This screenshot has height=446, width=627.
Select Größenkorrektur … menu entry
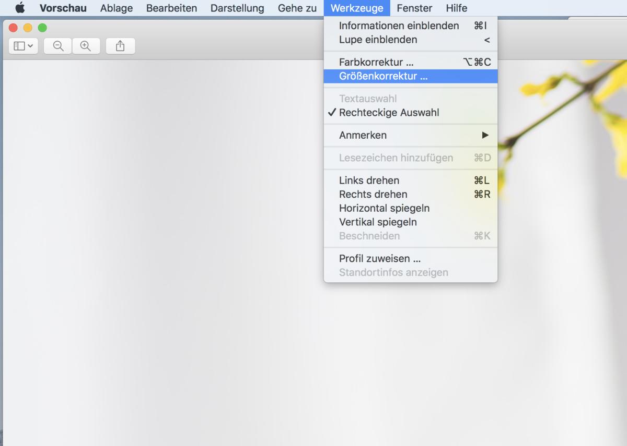coord(411,76)
